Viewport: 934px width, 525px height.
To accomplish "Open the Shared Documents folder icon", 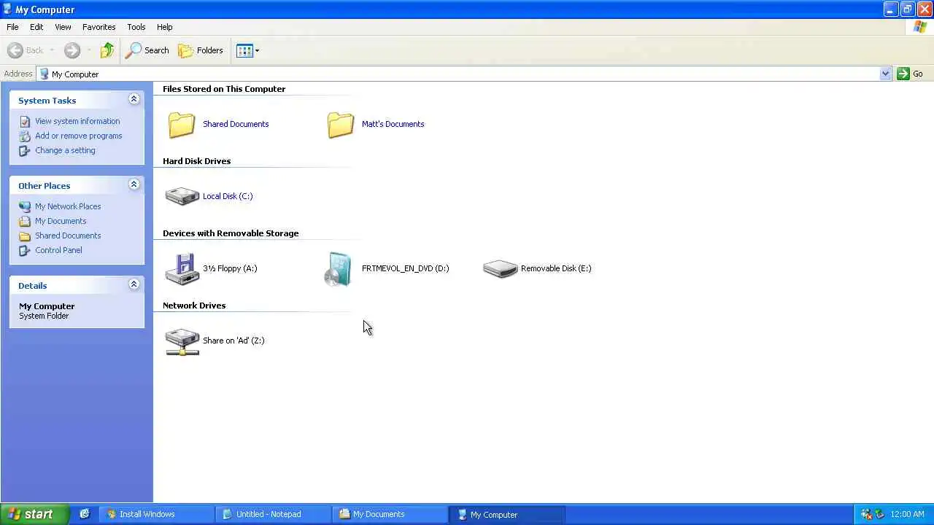I will click(182, 124).
